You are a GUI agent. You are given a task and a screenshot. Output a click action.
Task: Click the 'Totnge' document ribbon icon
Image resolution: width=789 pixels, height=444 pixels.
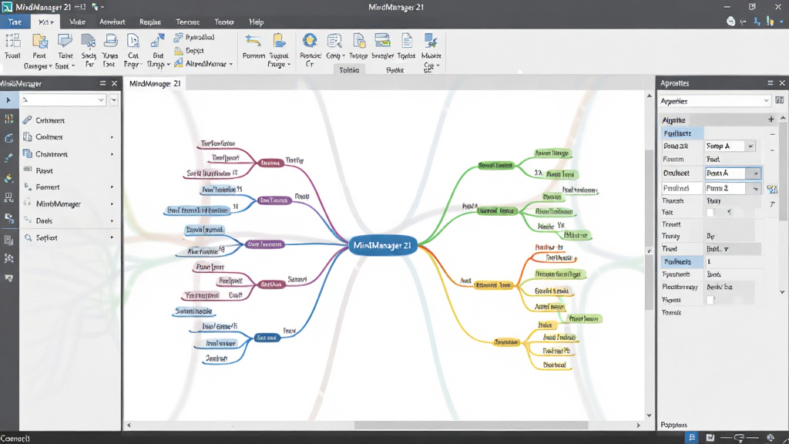pyautogui.click(x=358, y=42)
